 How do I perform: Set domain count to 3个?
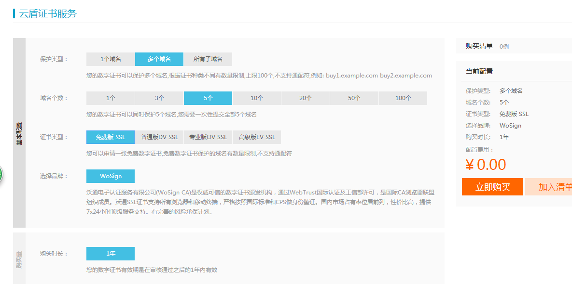coord(159,98)
